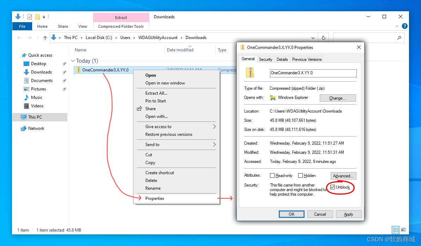Screen dimensions: 421x246
Task: Choose Extract All... from context menu
Action: pyautogui.click(x=156, y=93)
